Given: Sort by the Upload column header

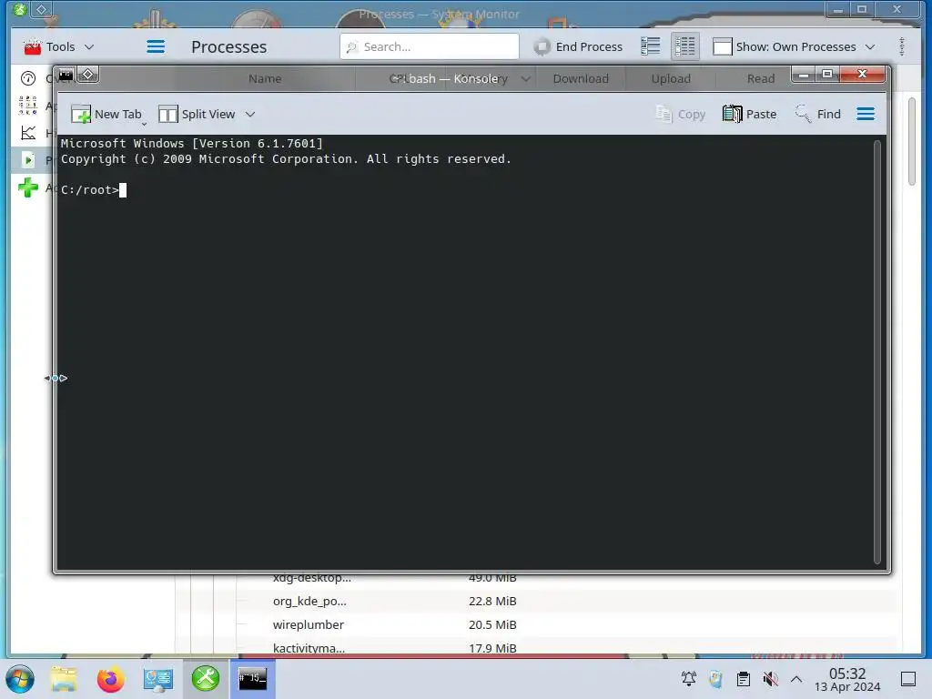Looking at the screenshot, I should (x=671, y=78).
